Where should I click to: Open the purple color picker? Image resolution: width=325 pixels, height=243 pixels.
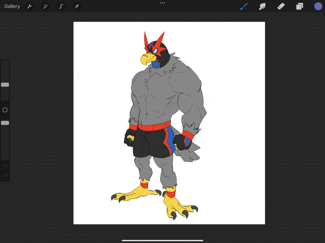tap(318, 6)
